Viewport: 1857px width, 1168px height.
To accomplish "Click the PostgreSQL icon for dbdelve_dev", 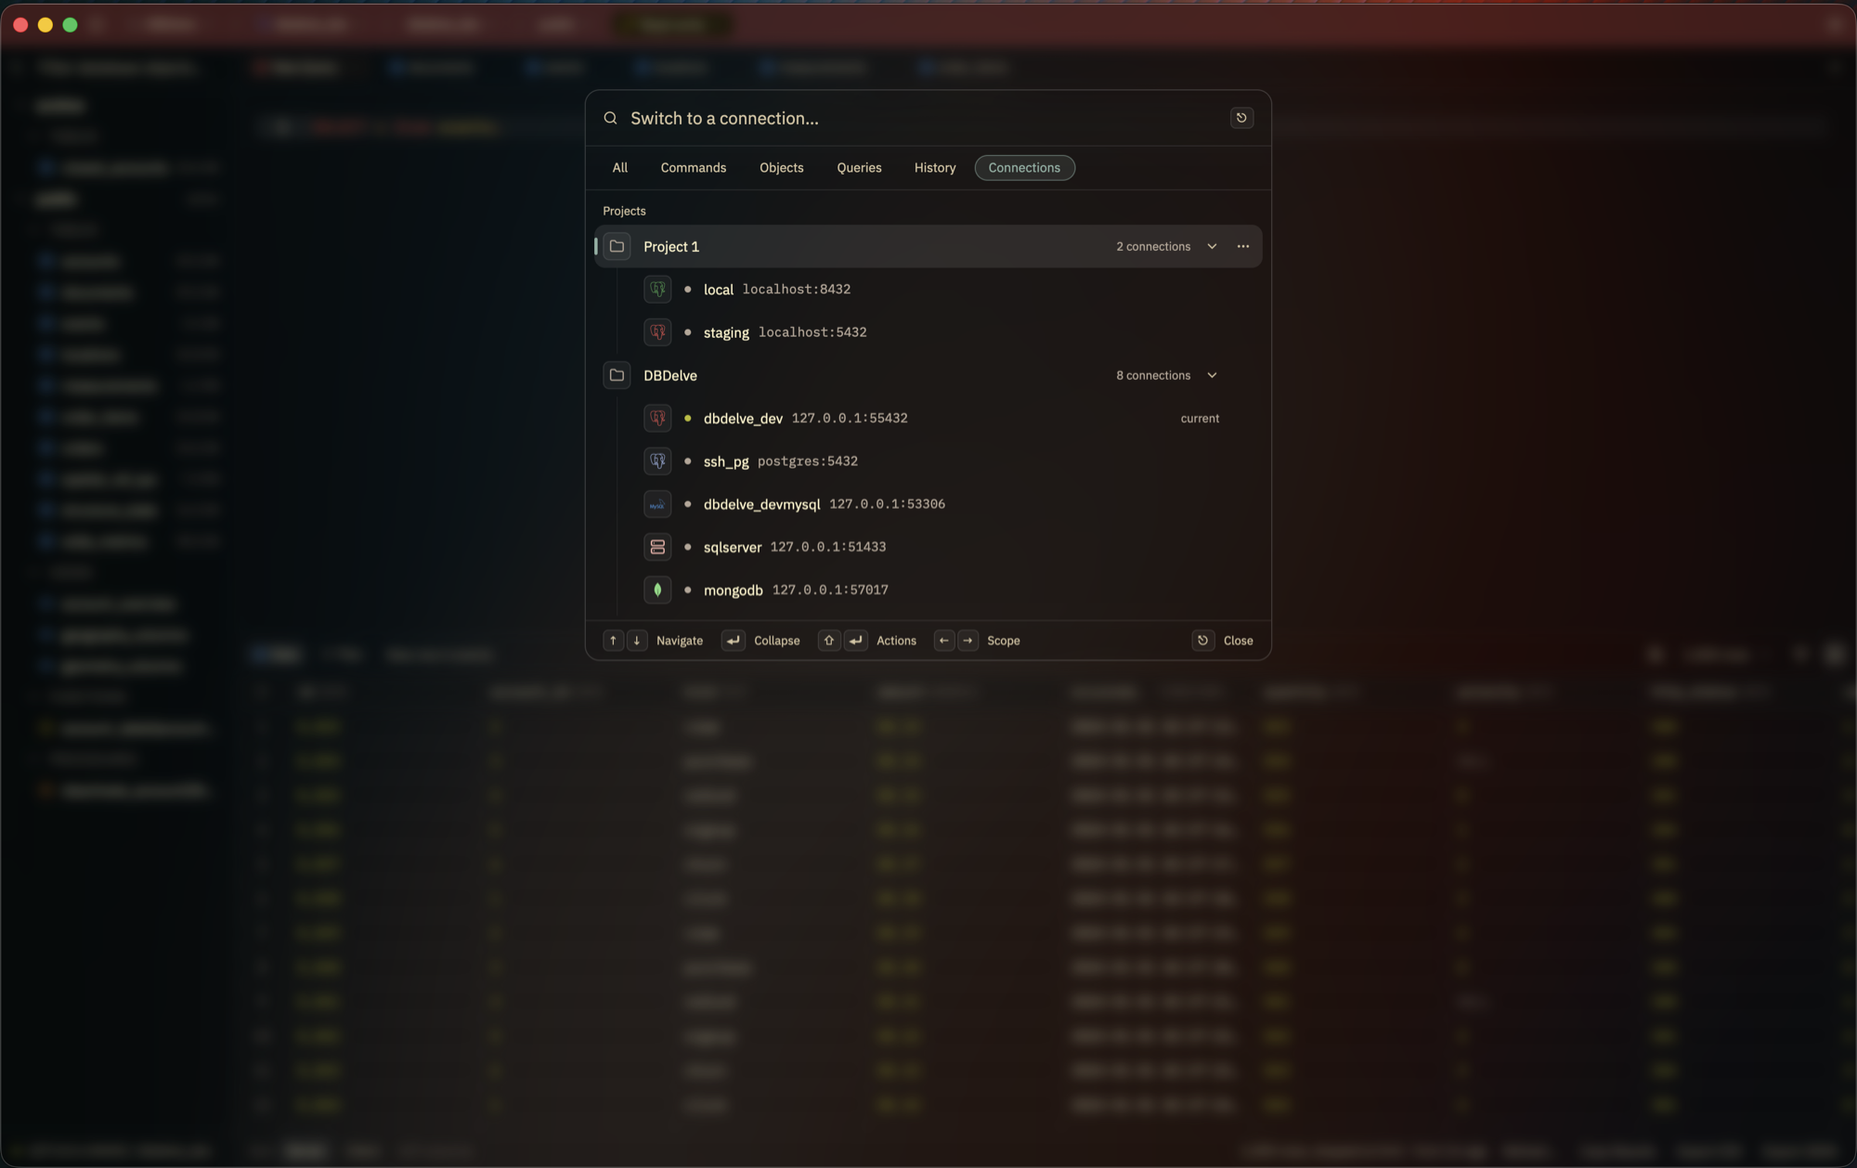I will pos(657,418).
